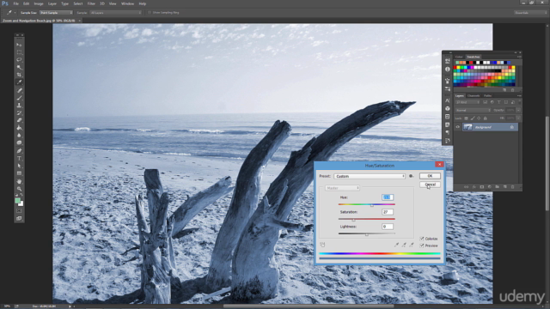Toggle Lock Image Pixels brush icon

click(x=473, y=118)
